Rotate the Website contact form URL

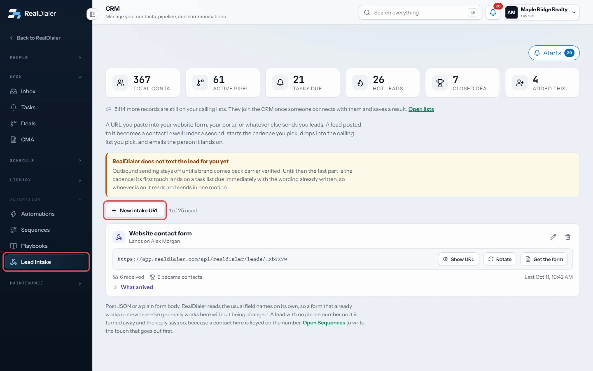pos(500,259)
